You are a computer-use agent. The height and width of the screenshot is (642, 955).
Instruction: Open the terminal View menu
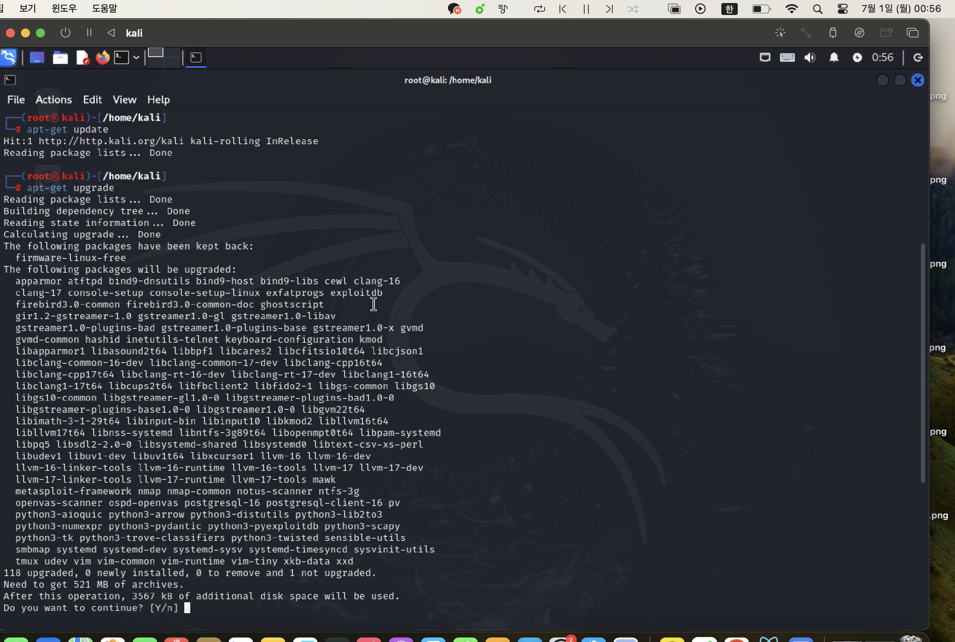(124, 100)
